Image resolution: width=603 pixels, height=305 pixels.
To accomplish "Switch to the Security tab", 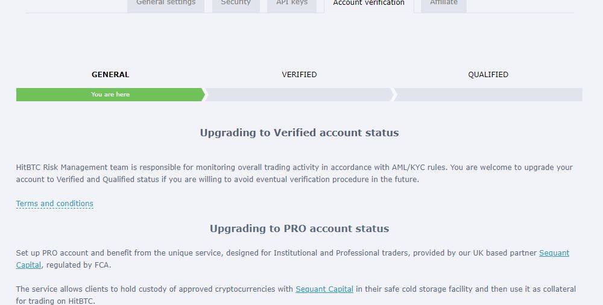I will pyautogui.click(x=235, y=4).
